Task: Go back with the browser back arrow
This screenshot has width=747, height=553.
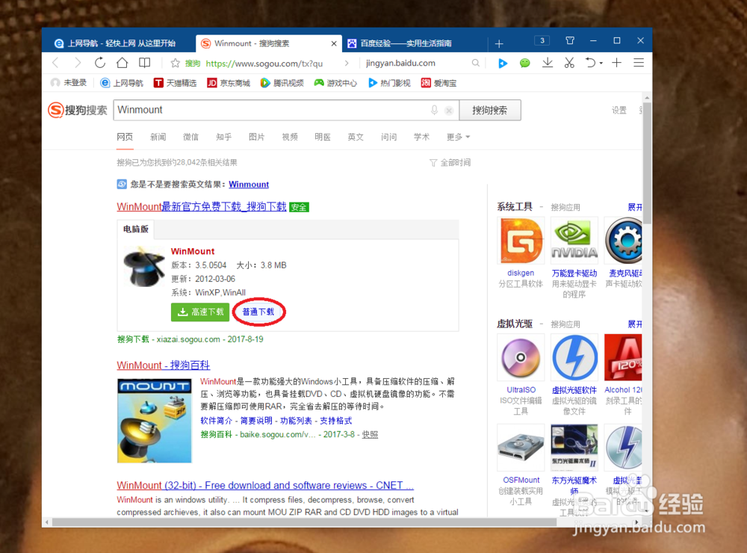Action: point(56,63)
